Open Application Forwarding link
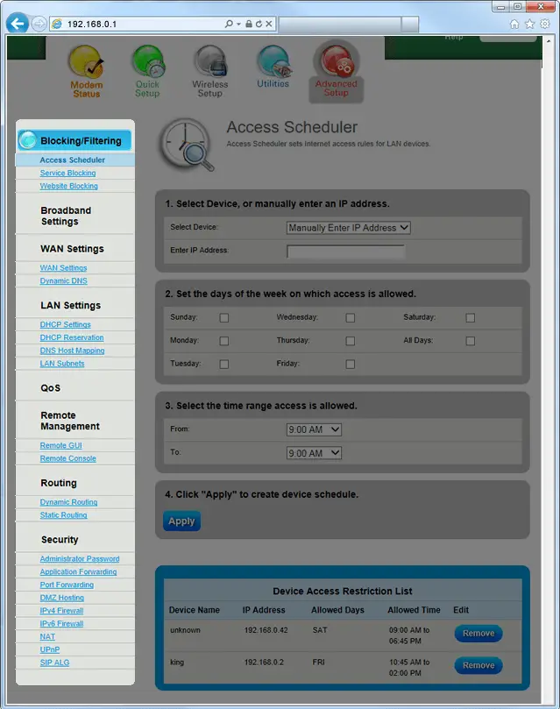The height and width of the screenshot is (709, 560). click(78, 572)
